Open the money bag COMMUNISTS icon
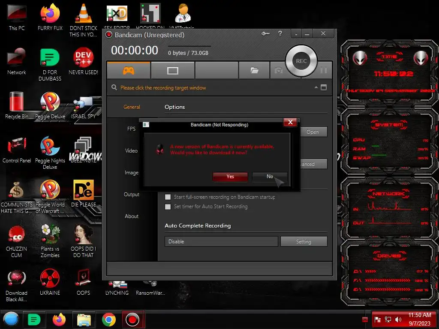 [17, 197]
